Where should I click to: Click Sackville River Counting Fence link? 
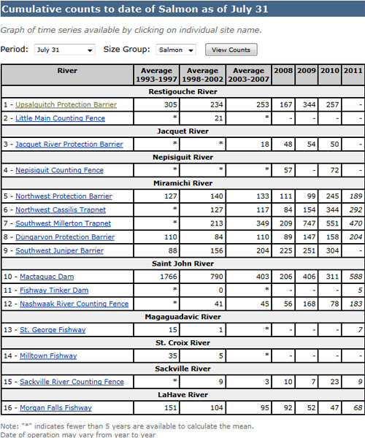(x=72, y=382)
